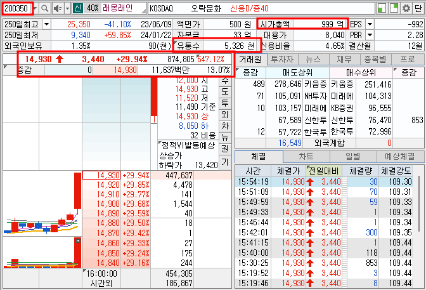The height and width of the screenshot is (290, 426).
Task: Select the 종목별 tab
Action: click(375, 59)
